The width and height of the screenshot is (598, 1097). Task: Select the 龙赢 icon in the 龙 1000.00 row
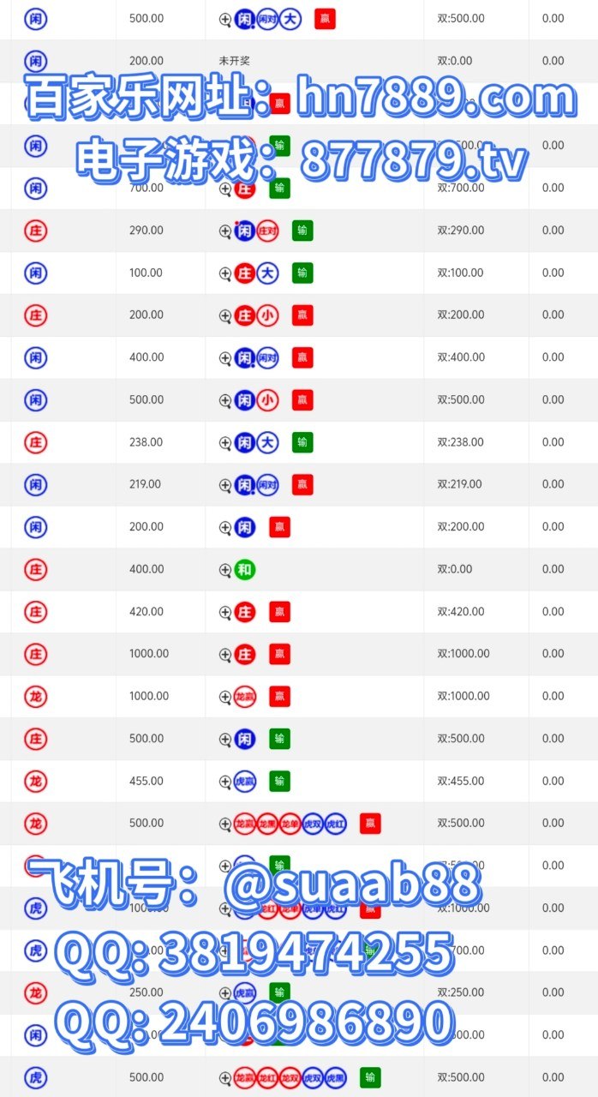(245, 697)
